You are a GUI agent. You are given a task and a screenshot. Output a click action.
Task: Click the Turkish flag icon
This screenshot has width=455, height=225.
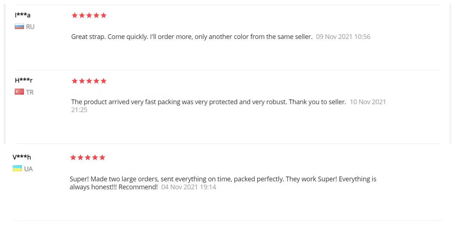(19, 92)
